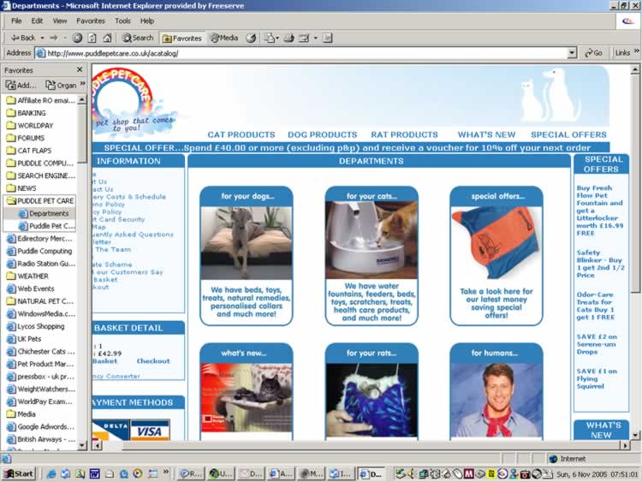Click the Search toolbar button

point(138,38)
